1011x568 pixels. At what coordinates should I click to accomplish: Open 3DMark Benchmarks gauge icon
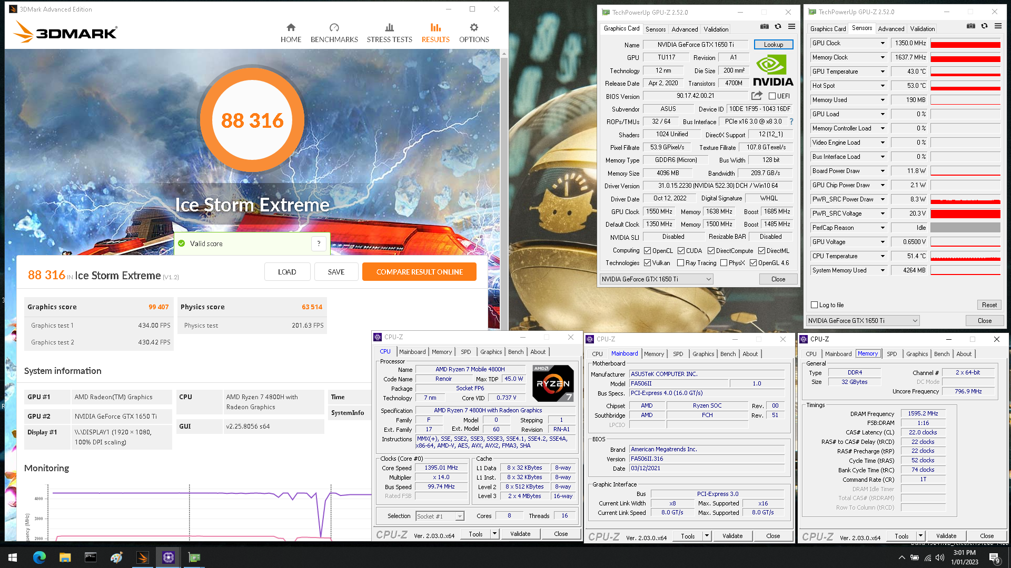tap(334, 27)
